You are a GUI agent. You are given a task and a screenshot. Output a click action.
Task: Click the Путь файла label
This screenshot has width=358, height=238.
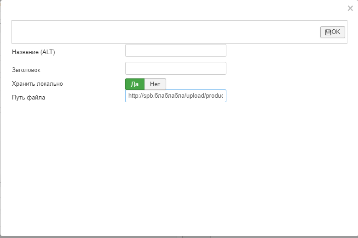[x=29, y=98]
